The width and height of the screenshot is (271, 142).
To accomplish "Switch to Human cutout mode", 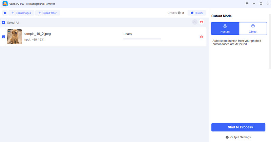I will click(x=225, y=28).
